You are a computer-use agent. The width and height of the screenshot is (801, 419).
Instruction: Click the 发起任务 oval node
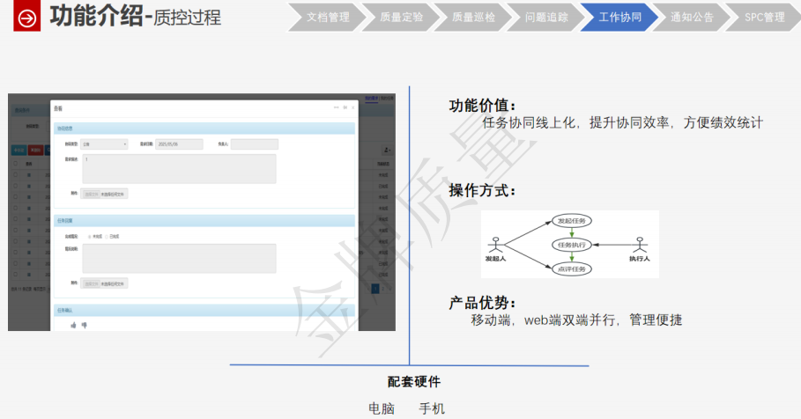coord(571,220)
